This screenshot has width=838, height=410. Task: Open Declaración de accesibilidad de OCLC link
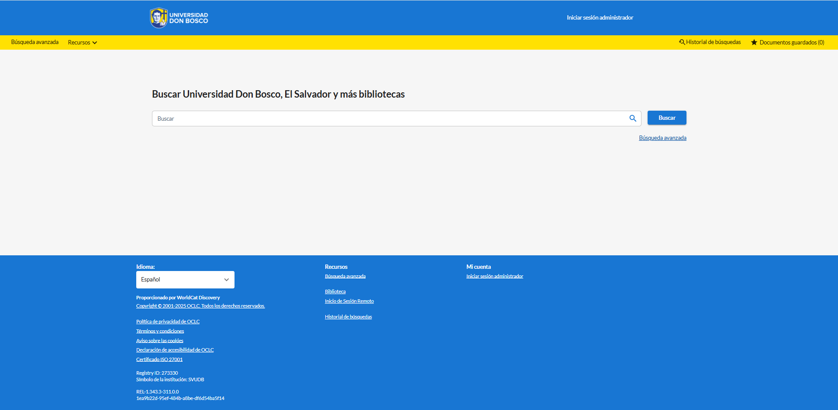(175, 350)
